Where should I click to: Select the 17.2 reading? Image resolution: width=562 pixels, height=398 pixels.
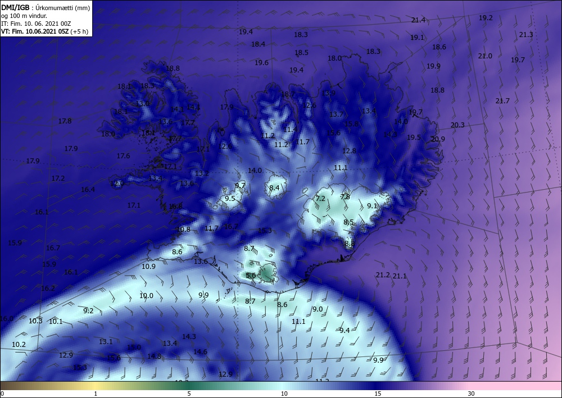coord(58,179)
